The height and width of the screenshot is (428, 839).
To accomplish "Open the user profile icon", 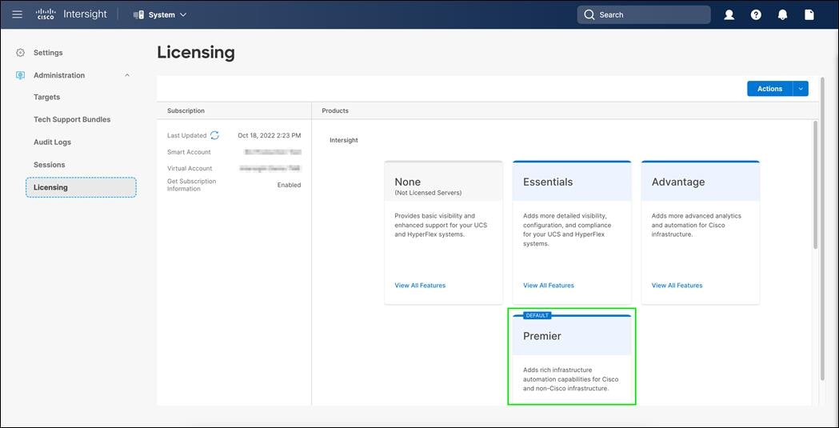I will [729, 15].
